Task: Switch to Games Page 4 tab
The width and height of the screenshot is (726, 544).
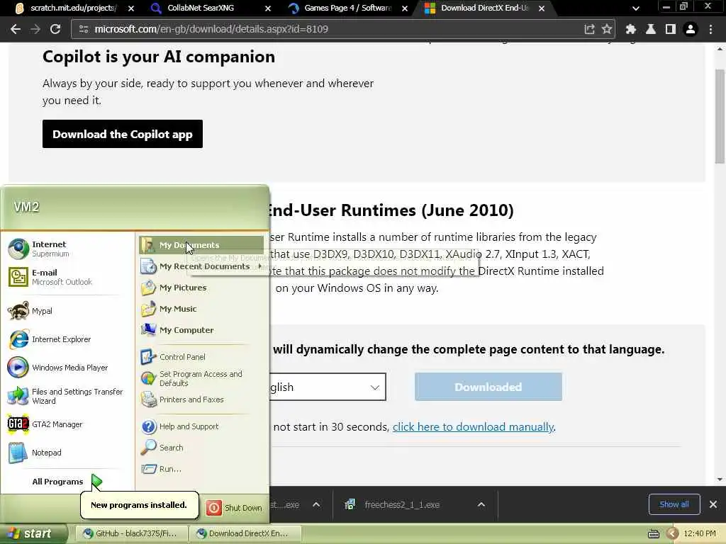Action: click(x=347, y=8)
